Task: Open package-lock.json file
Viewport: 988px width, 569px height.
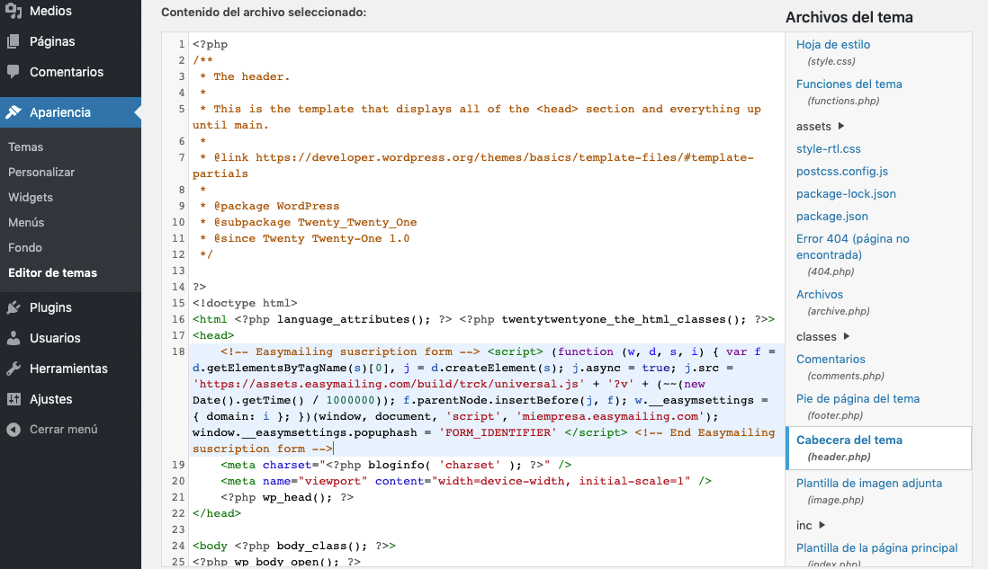Action: (846, 194)
